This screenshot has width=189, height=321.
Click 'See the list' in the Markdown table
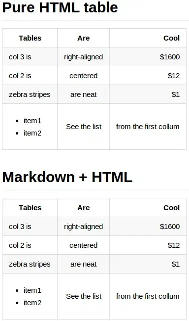tap(84, 296)
